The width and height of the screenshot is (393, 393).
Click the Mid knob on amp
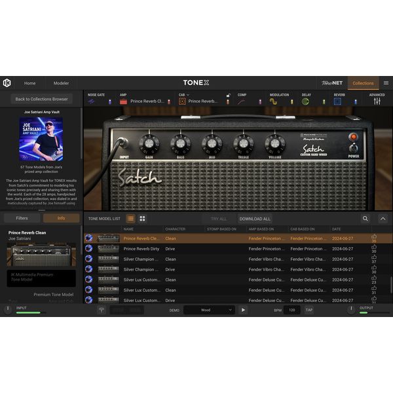(212, 144)
